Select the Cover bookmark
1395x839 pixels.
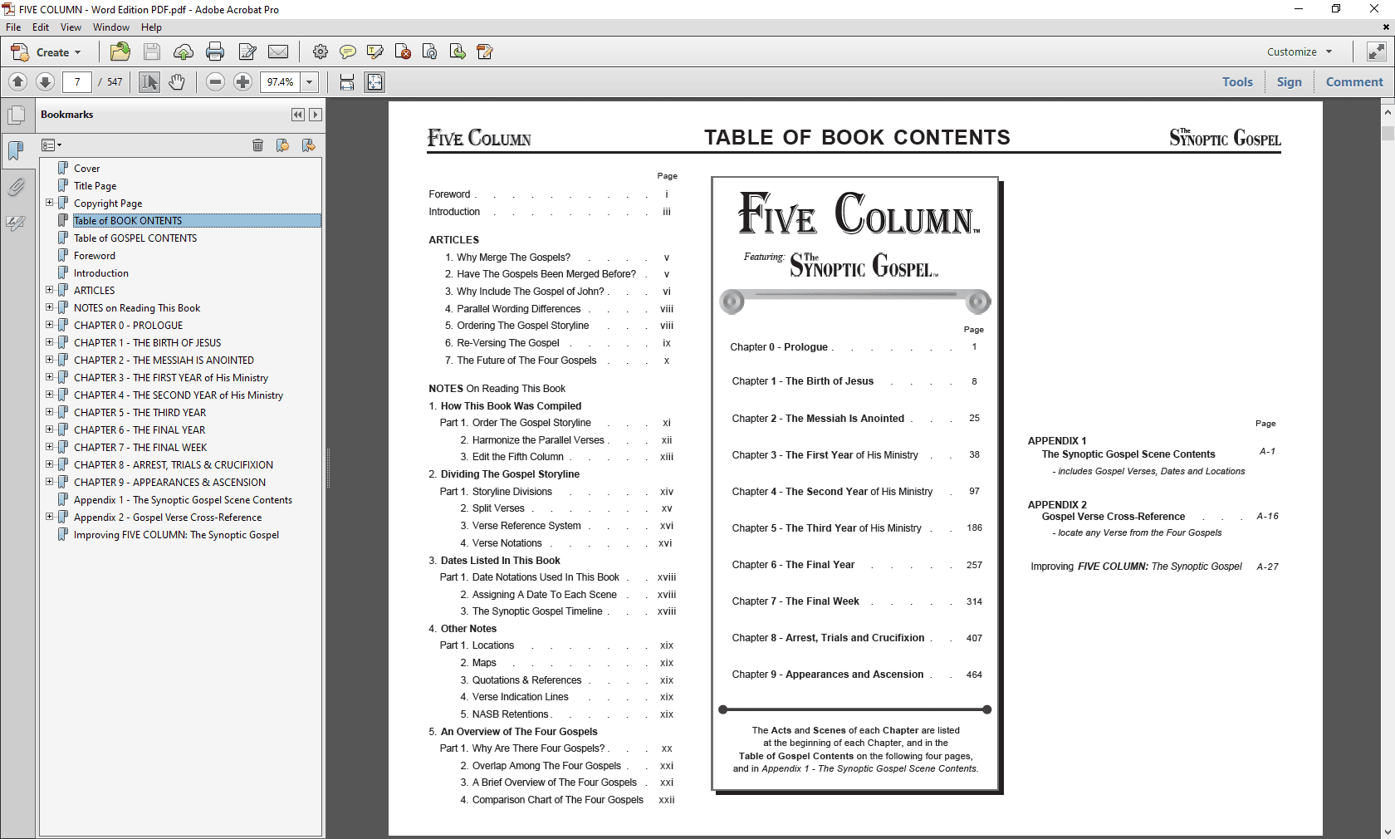coord(86,169)
